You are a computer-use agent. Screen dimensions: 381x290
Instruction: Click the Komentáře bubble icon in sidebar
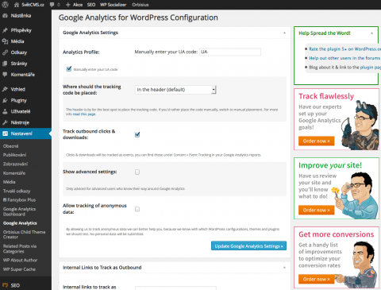click(x=5, y=75)
